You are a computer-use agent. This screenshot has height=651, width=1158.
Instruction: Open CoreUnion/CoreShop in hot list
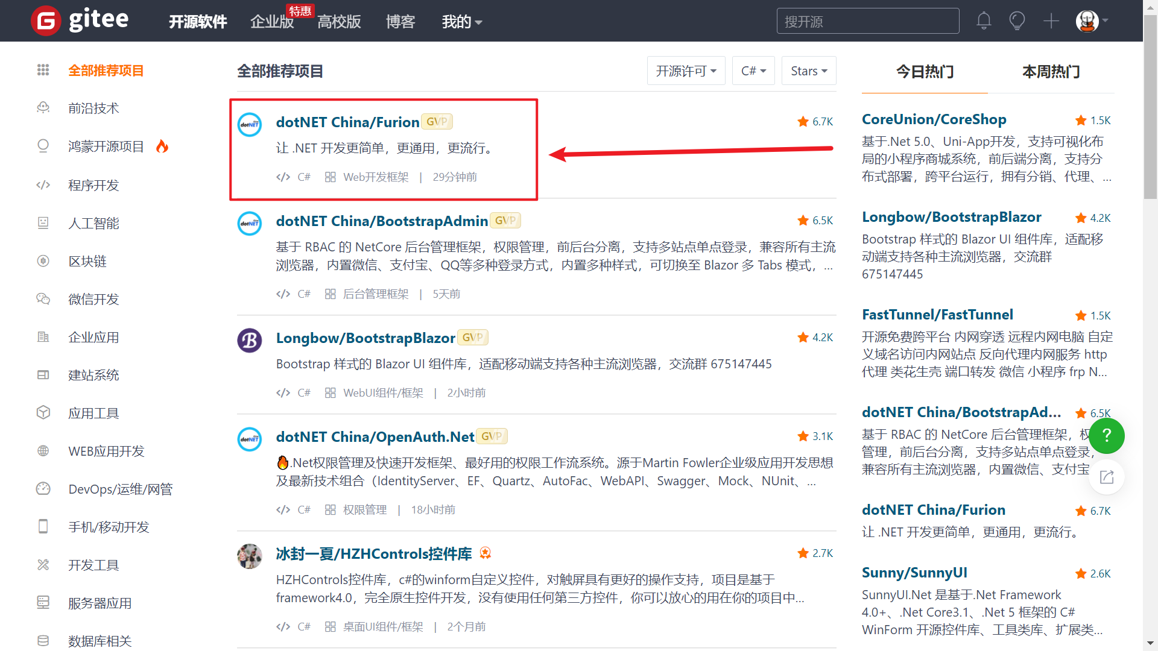coord(934,119)
